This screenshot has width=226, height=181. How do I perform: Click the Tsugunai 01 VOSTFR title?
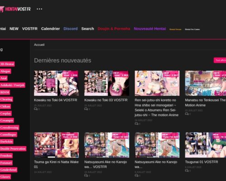point(202,162)
